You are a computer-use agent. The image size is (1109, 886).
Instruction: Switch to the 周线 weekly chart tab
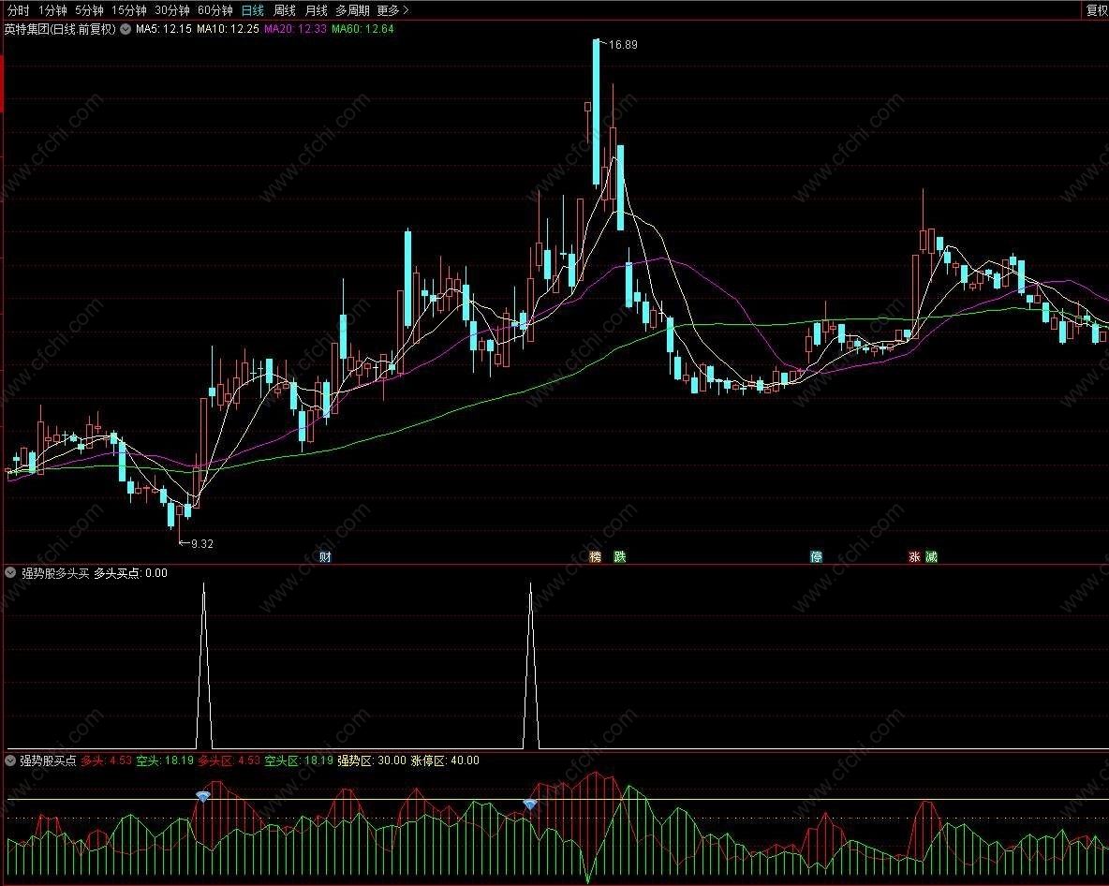pos(285,10)
